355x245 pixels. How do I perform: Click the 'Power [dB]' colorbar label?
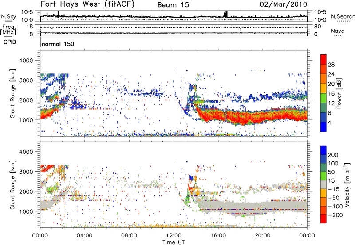(x=339, y=93)
